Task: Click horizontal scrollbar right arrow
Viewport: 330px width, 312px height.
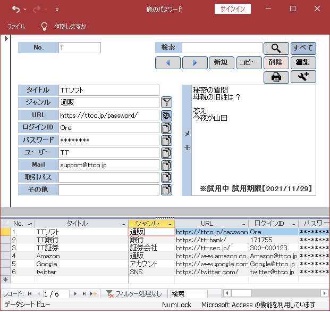Action: tap(324, 293)
